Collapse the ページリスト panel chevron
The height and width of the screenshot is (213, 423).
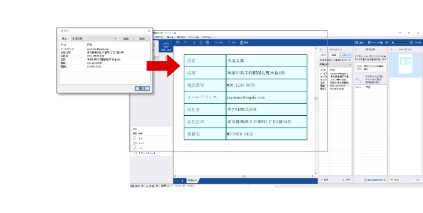(391, 50)
